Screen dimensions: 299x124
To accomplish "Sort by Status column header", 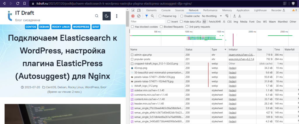I will (198, 50).
